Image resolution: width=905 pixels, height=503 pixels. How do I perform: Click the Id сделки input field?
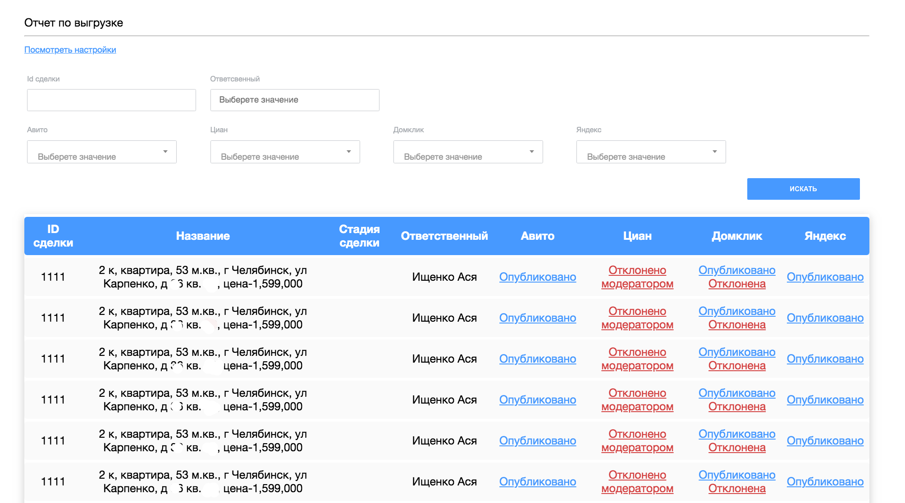(111, 100)
